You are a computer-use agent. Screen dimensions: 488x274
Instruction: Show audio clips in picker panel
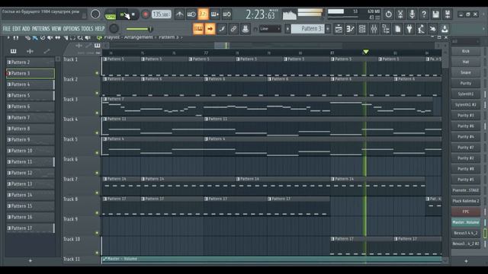30,51
